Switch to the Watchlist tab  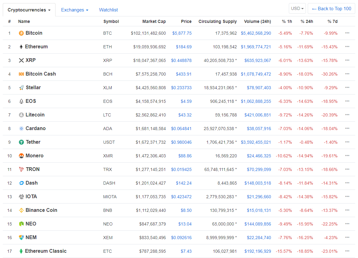[x=108, y=10]
